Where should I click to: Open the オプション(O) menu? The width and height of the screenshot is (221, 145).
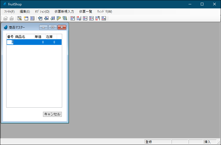[42, 12]
